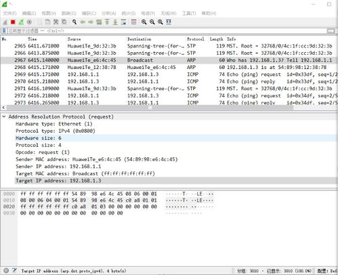
Task: Jump to the last packet with the toolbar icon
Action: tap(115, 22)
